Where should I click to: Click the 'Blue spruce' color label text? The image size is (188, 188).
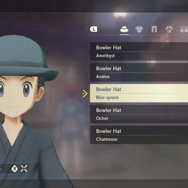(108, 97)
